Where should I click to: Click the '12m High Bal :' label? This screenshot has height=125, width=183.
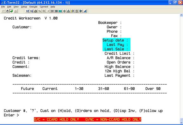pos(120,71)
